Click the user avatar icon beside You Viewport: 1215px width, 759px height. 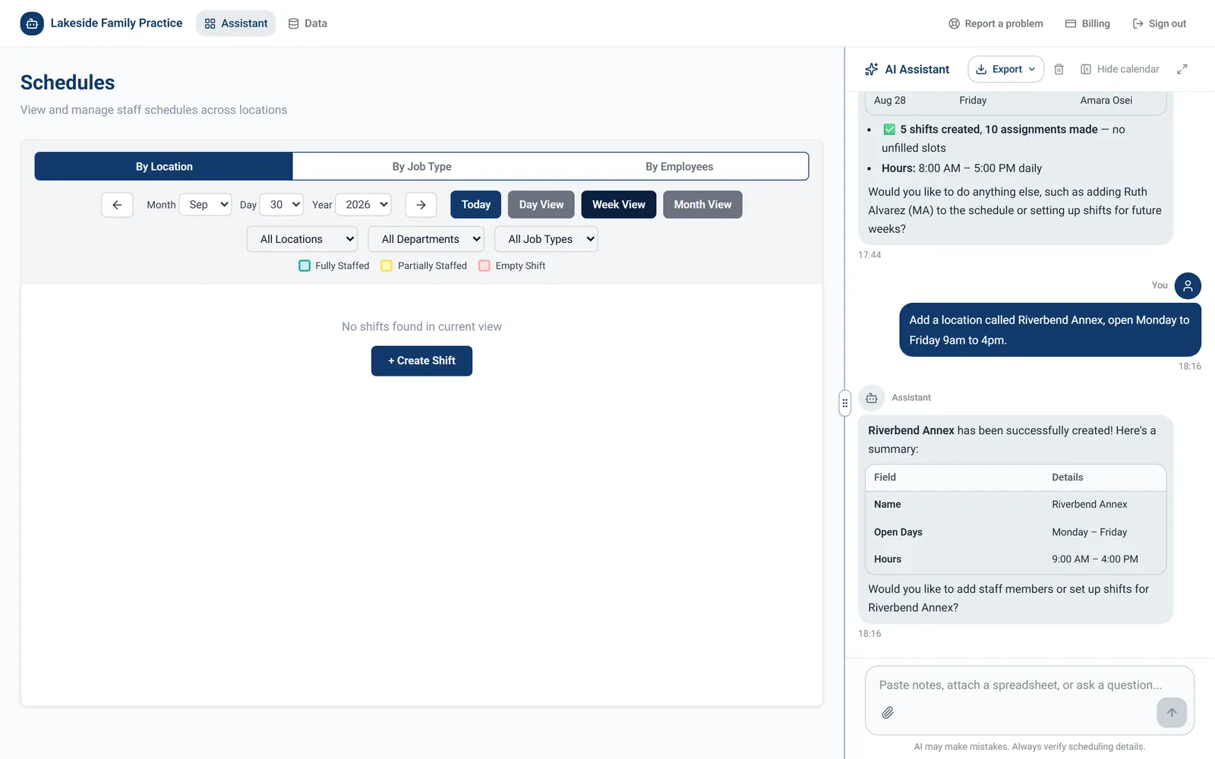[1188, 286]
